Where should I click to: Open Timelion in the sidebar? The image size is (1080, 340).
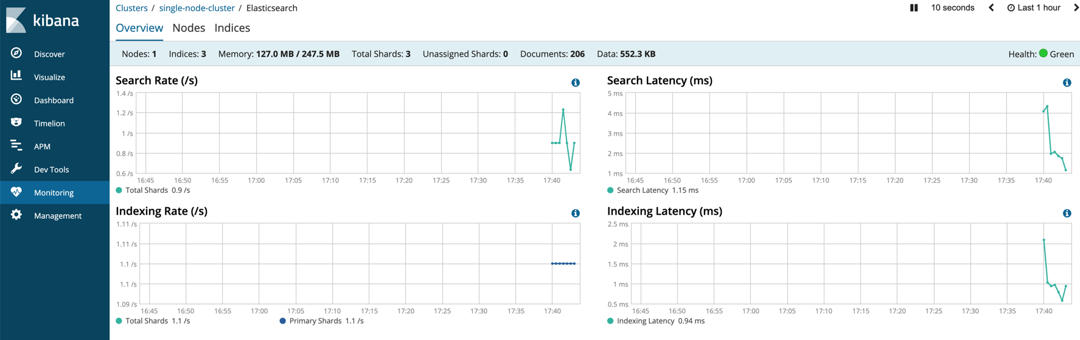click(55, 123)
